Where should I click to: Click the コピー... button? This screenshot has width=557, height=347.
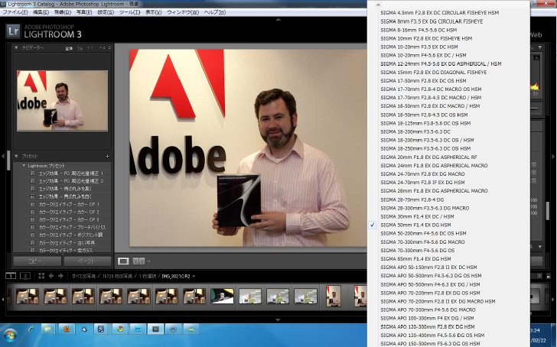coord(37,261)
